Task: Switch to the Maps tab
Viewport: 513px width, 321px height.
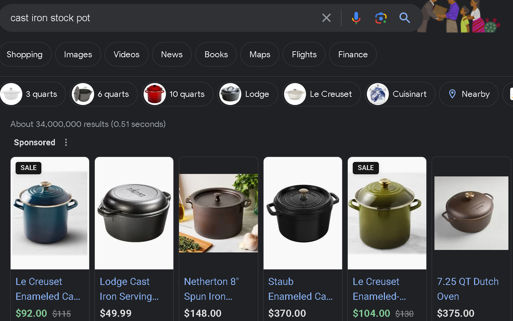Action: (260, 54)
